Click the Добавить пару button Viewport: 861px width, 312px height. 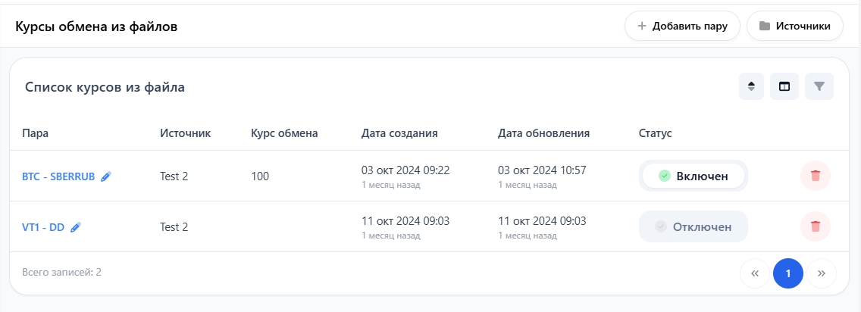pyautogui.click(x=682, y=26)
